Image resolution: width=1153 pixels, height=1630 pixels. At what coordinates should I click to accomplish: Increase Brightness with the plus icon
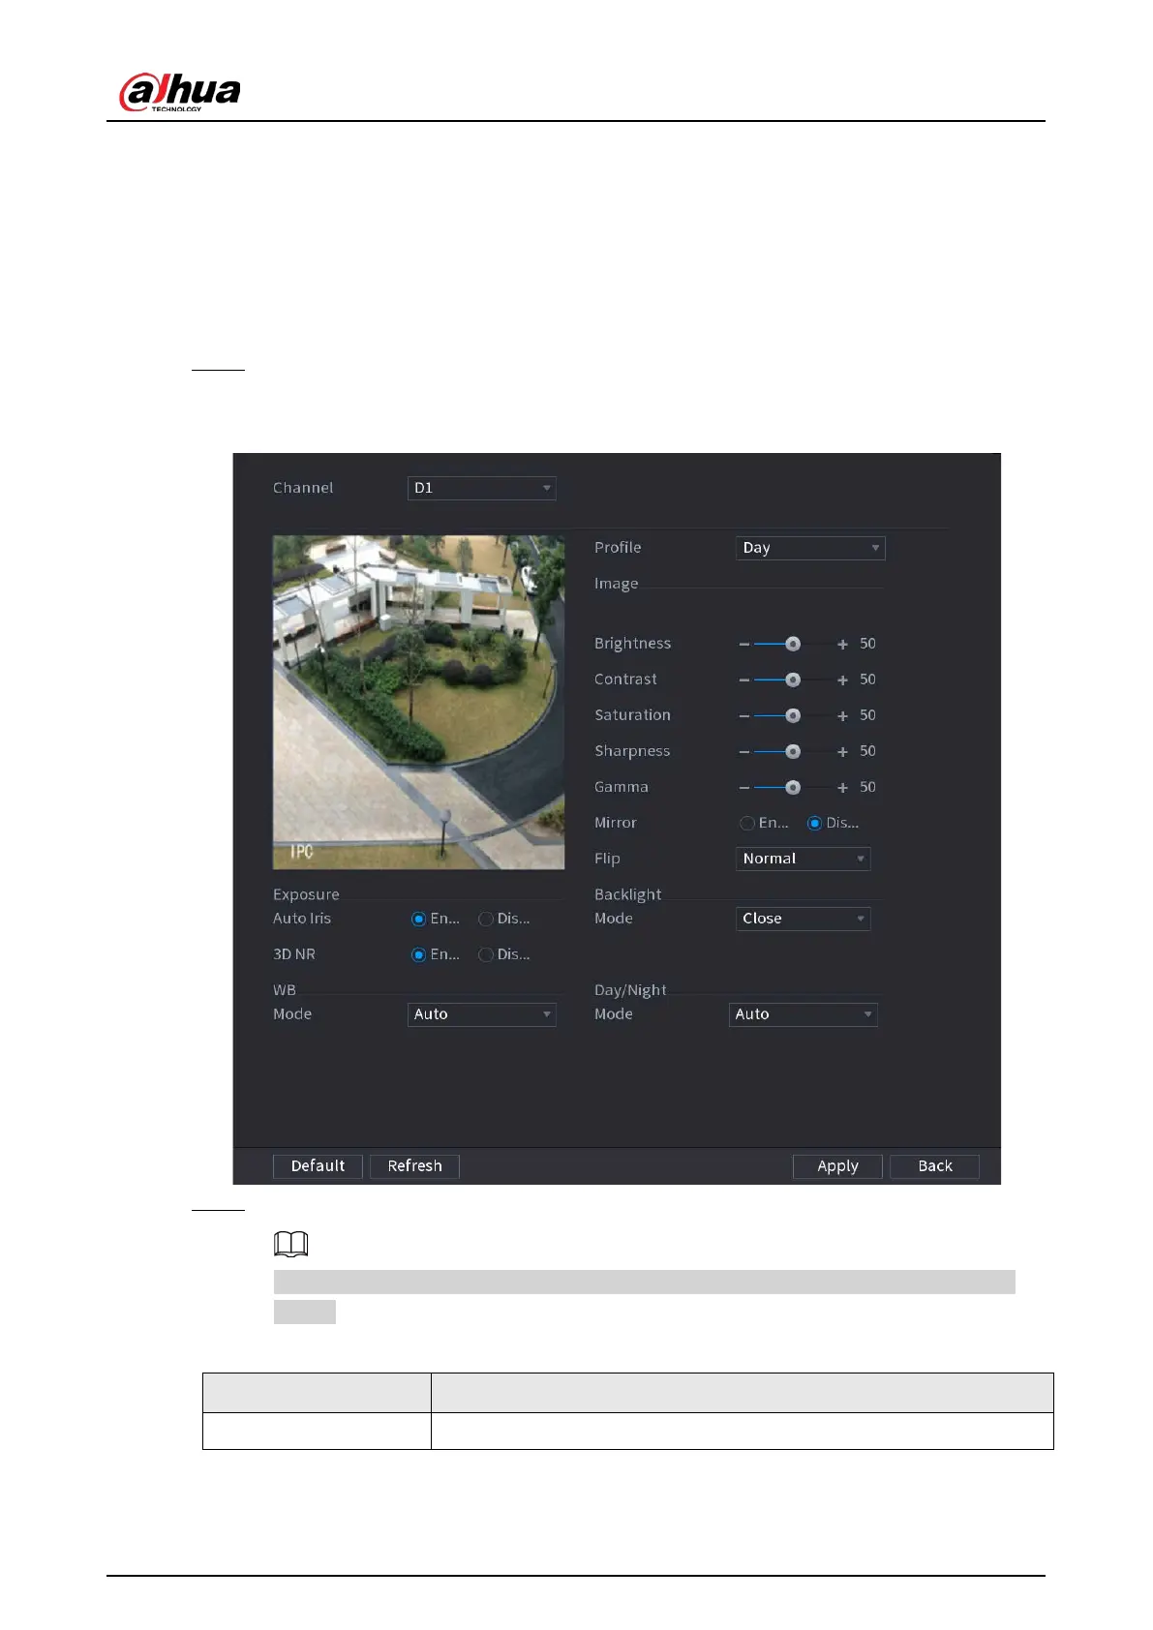[x=842, y=645]
